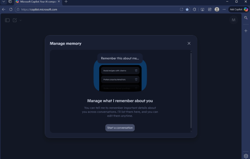Toggle the Copilot sidebar panel icon
Screen dimensions: 250x159
pos(7,20)
